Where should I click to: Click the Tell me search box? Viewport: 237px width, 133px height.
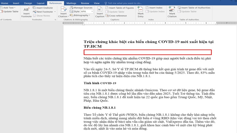[124, 3]
